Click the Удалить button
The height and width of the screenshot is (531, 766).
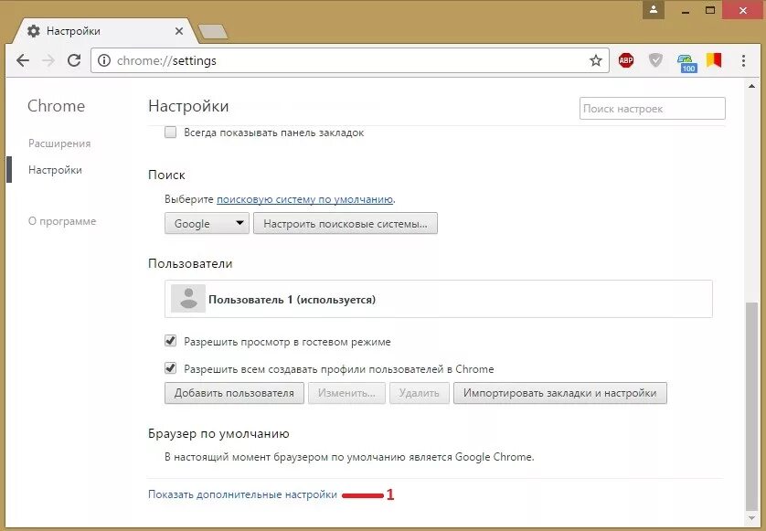click(x=420, y=393)
